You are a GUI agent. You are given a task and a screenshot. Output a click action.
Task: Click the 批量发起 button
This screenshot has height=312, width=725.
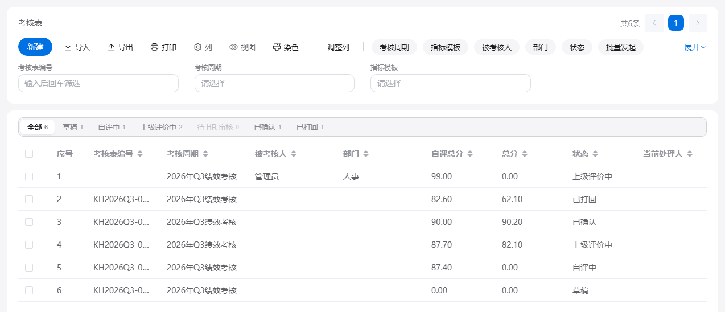point(621,47)
